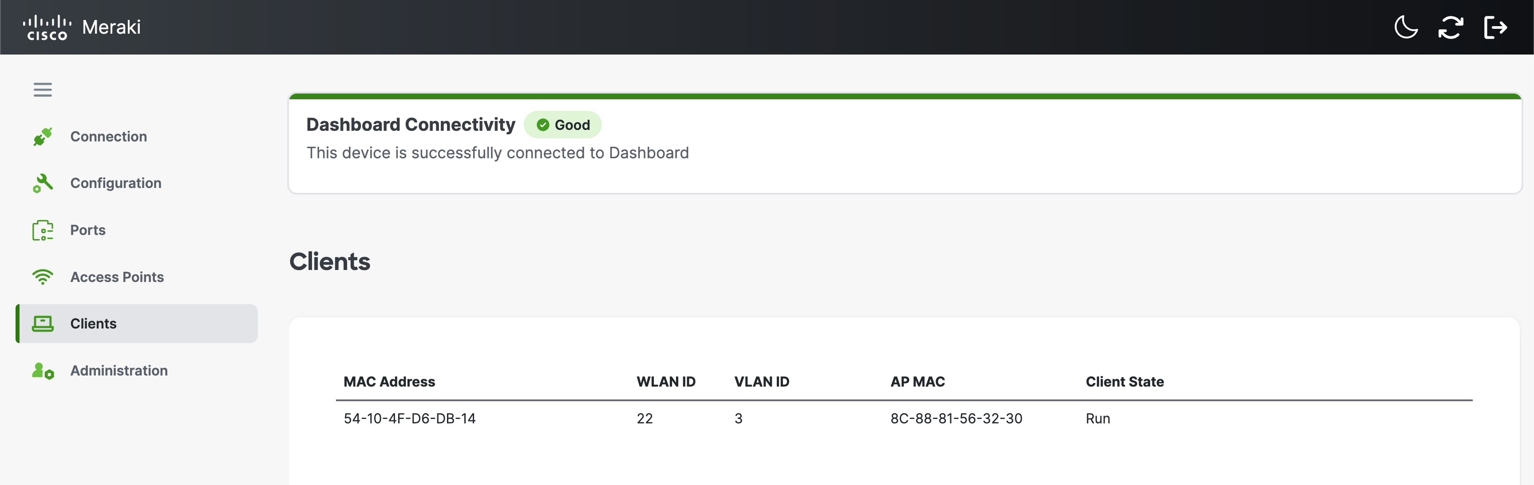The image size is (1534, 485).
Task: Click the refresh icon in the top bar
Action: (x=1451, y=27)
